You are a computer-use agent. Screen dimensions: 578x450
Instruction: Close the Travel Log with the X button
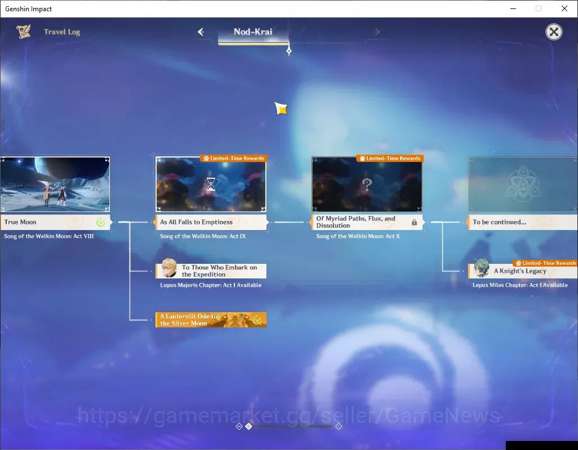554,32
